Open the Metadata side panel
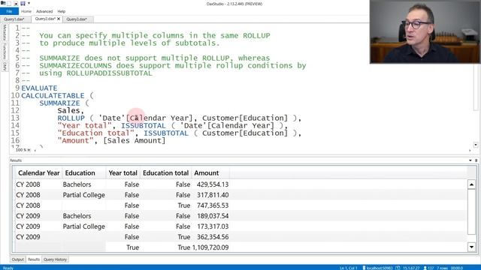The width and height of the screenshot is (481, 270). [x=5, y=32]
